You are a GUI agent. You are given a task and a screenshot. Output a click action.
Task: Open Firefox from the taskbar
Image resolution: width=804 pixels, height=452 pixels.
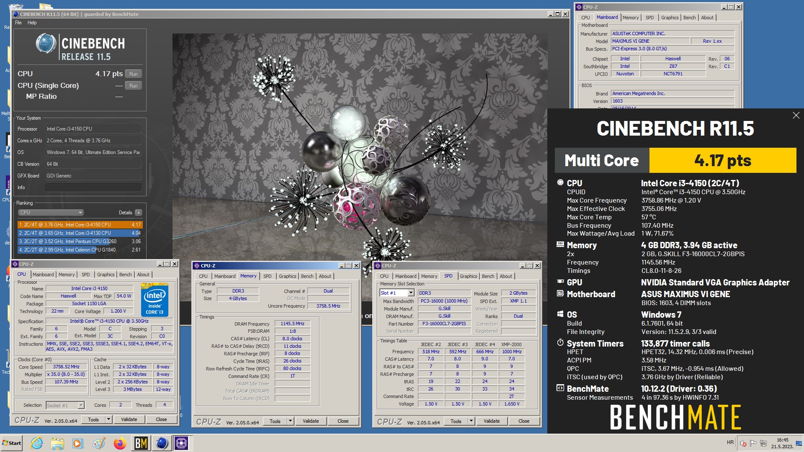(120, 443)
